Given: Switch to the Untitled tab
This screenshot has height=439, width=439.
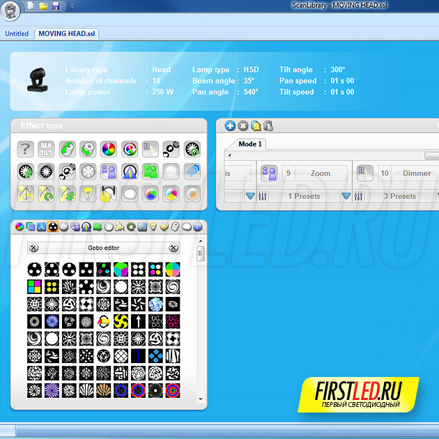Looking at the screenshot, I should [17, 33].
